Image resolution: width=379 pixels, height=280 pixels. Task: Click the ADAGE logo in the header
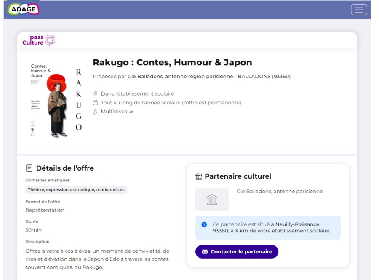point(23,9)
